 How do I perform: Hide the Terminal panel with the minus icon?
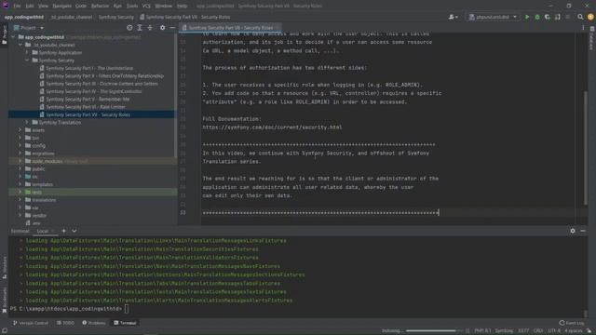(583, 231)
